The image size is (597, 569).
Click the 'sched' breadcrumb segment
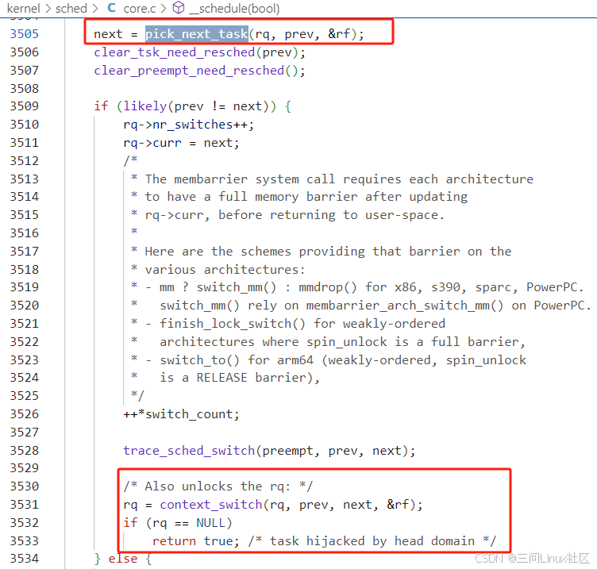tap(71, 9)
